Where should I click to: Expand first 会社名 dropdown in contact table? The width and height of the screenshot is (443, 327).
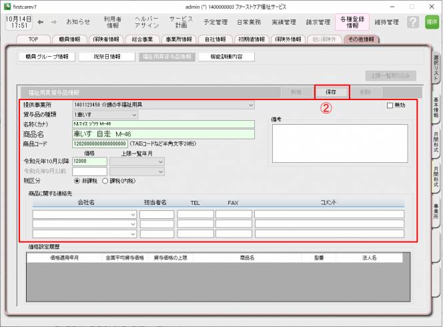[133, 214]
